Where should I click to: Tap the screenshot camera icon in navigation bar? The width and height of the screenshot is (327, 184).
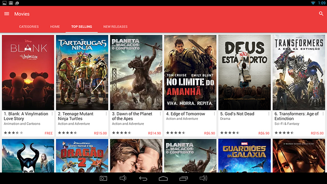[103, 178]
